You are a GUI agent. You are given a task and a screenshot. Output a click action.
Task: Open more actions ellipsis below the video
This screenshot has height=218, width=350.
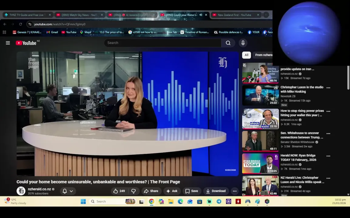(x=235, y=191)
